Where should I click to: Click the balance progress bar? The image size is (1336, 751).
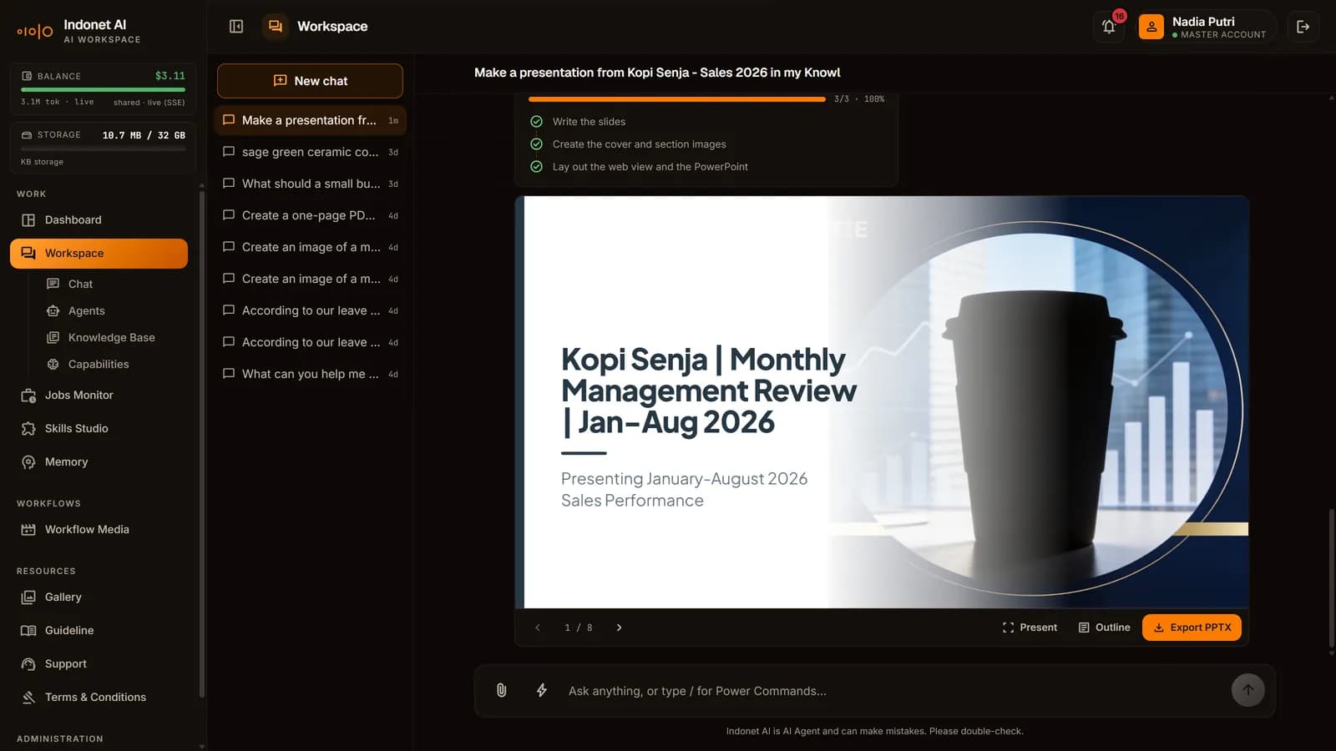(103, 89)
